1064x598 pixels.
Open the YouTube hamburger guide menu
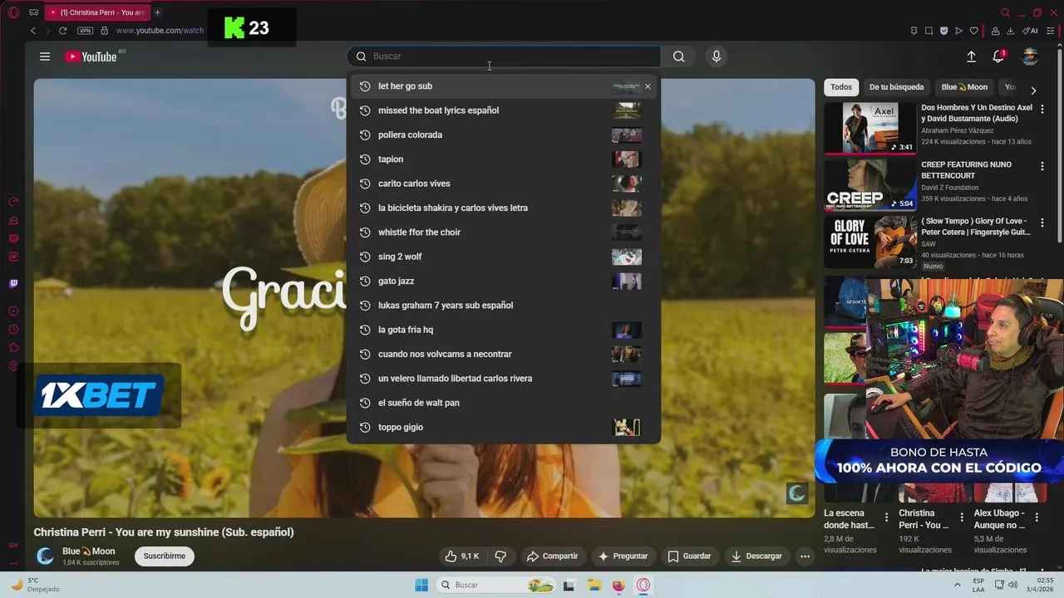[45, 56]
